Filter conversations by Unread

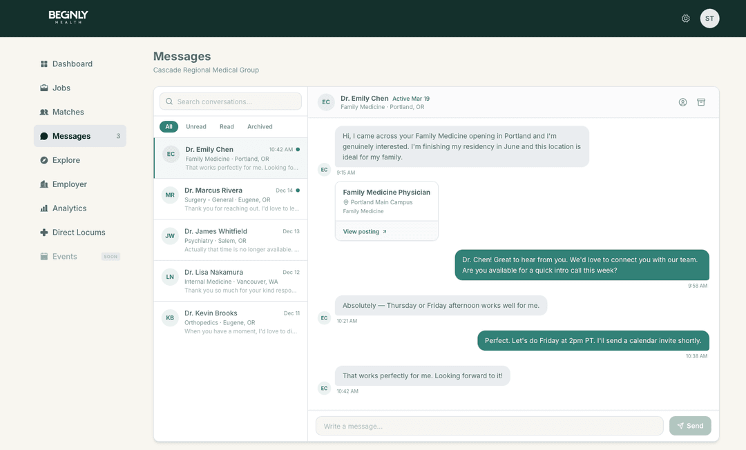coord(196,127)
